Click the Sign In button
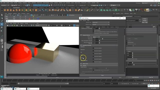The image size is (160, 90). [115, 5]
